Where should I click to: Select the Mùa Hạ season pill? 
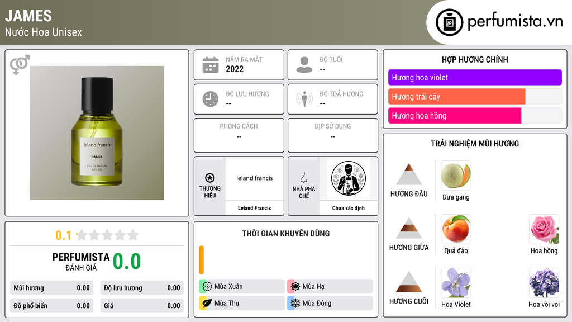[x=330, y=287]
